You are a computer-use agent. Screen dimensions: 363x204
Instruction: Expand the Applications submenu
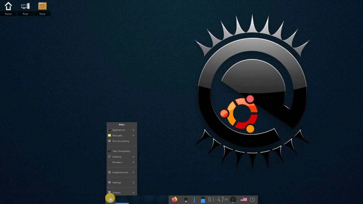119,130
